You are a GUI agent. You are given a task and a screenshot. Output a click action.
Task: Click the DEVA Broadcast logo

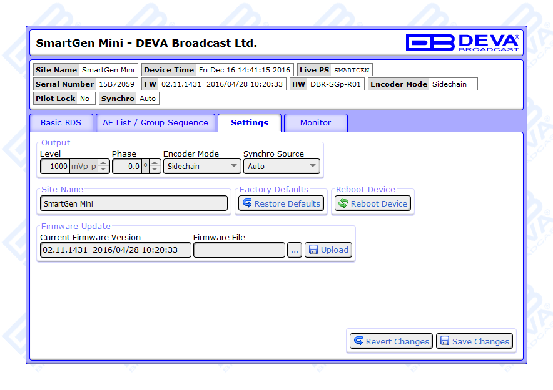pyautogui.click(x=462, y=42)
